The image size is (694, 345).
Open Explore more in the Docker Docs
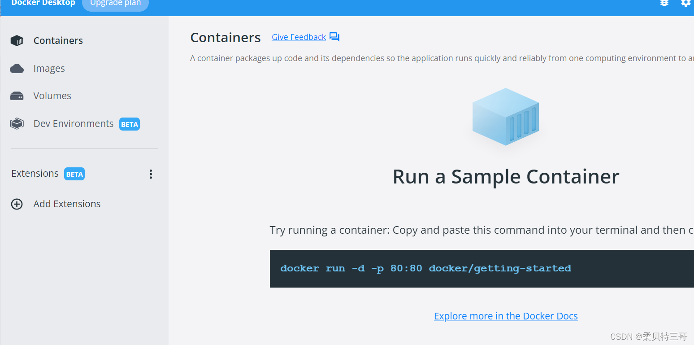point(506,316)
